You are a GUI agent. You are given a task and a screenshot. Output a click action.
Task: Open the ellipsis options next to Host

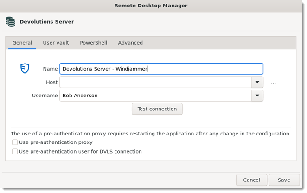point(273,84)
